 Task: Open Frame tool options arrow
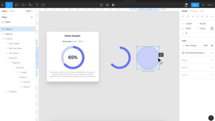[18, 5]
